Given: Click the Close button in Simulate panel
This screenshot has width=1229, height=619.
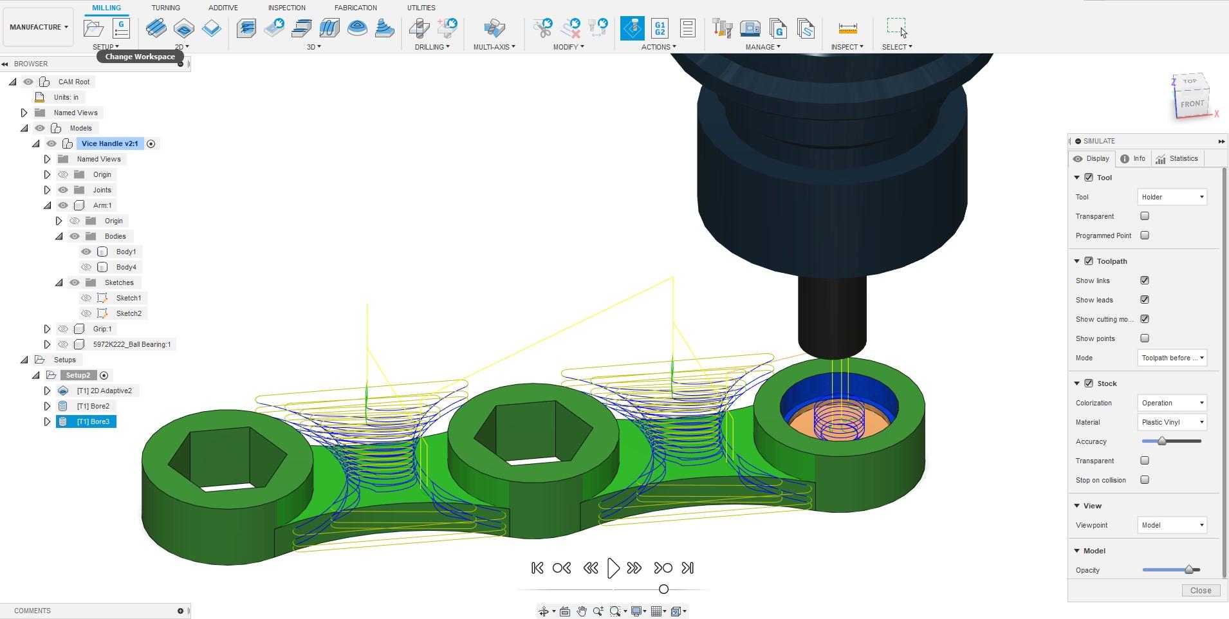Looking at the screenshot, I should tap(1200, 590).
